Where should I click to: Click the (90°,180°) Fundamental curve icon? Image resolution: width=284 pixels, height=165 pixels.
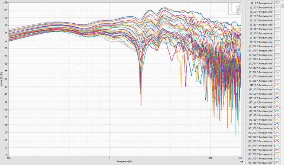pyautogui.click(x=277, y=163)
